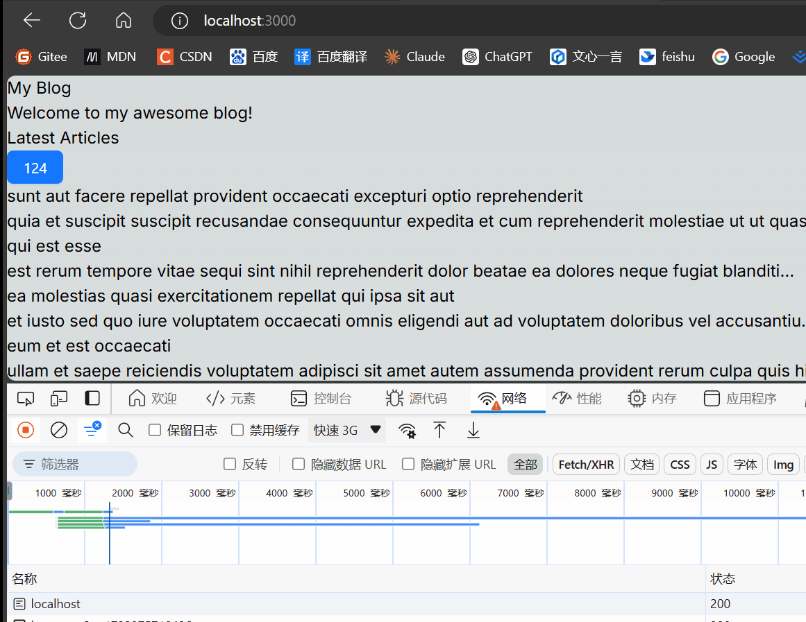Click the browser back arrow
This screenshot has width=806, height=622.
tap(32, 21)
